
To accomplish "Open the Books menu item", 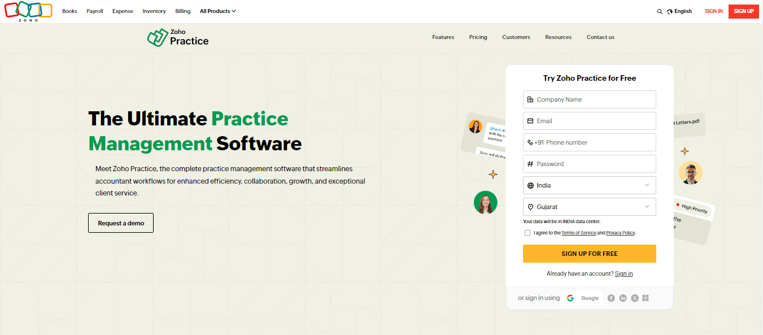I will (x=69, y=11).
